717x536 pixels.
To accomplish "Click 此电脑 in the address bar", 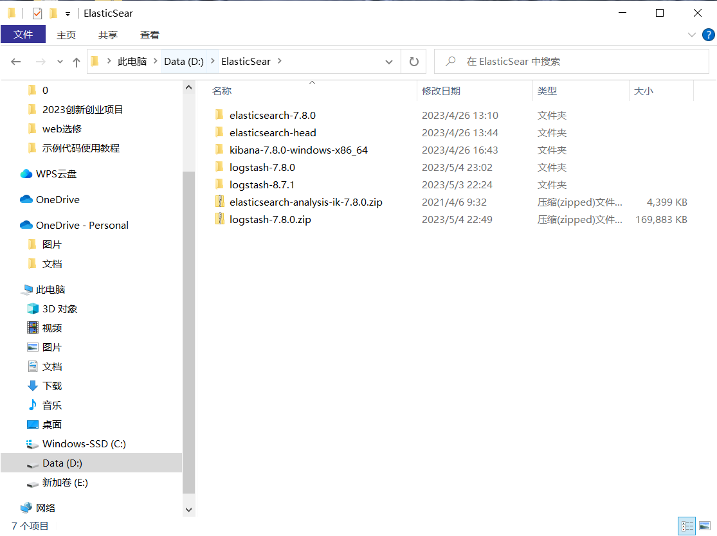I will pyautogui.click(x=132, y=62).
